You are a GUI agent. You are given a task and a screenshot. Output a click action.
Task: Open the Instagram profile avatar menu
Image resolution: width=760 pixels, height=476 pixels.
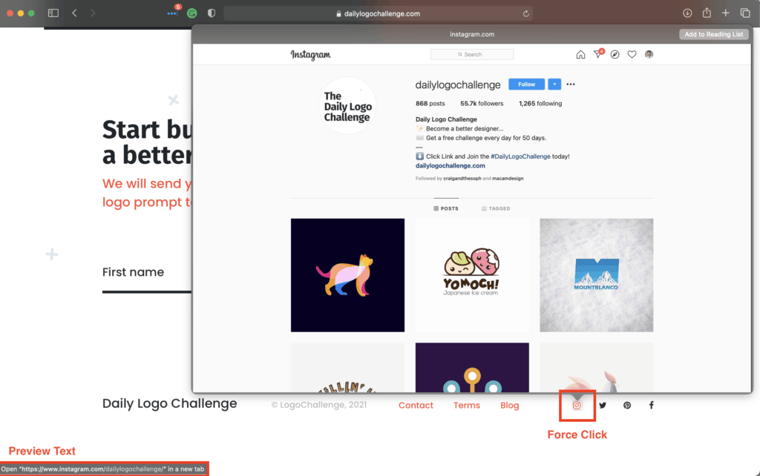click(x=649, y=54)
